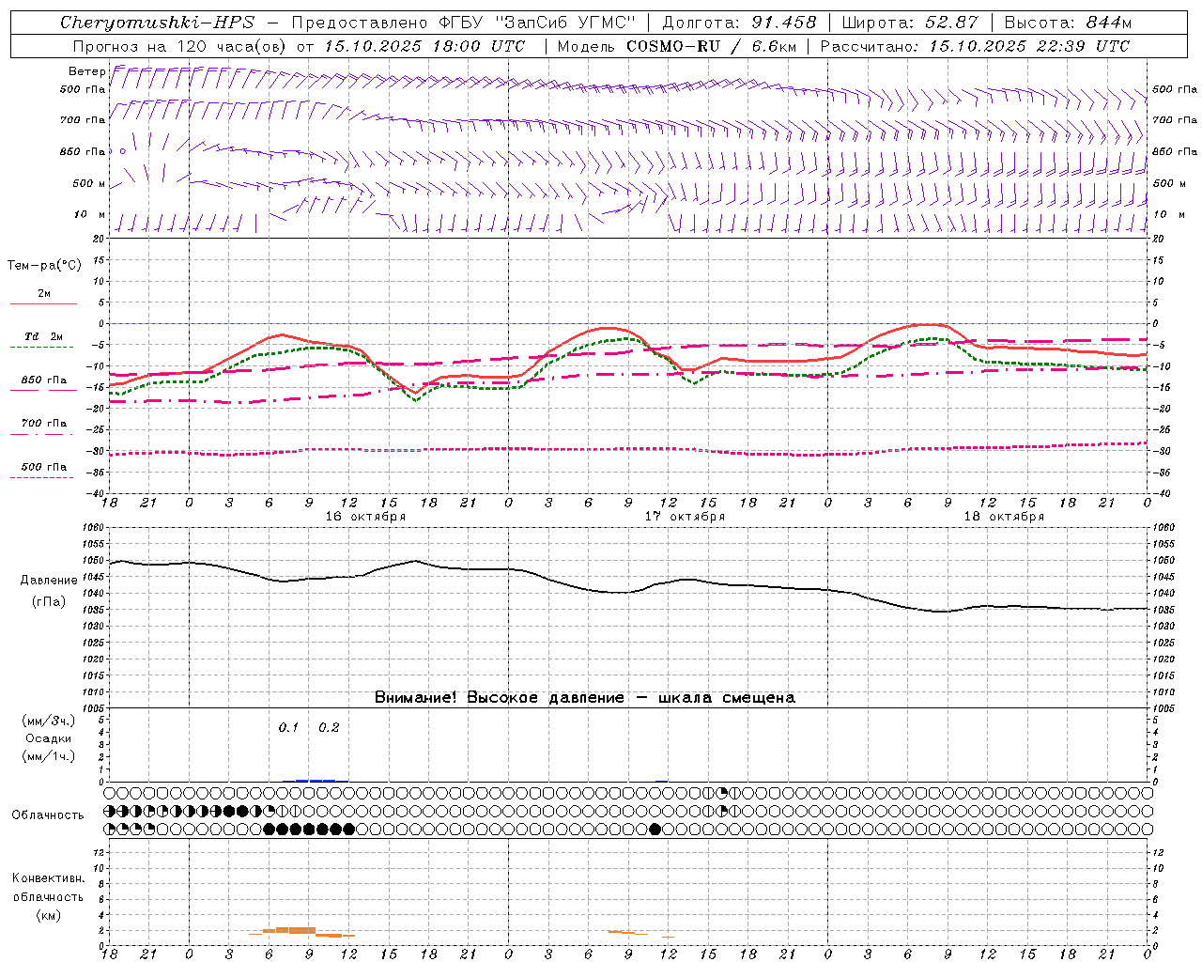Click the Тем-ра(°C) axis label
The image size is (1202, 962).
(x=44, y=266)
